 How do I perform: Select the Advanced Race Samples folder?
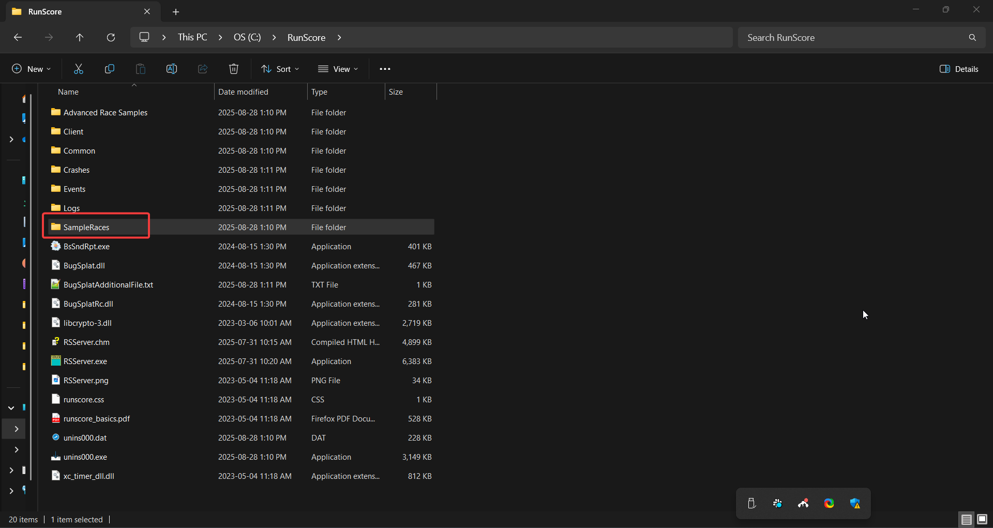(x=99, y=112)
